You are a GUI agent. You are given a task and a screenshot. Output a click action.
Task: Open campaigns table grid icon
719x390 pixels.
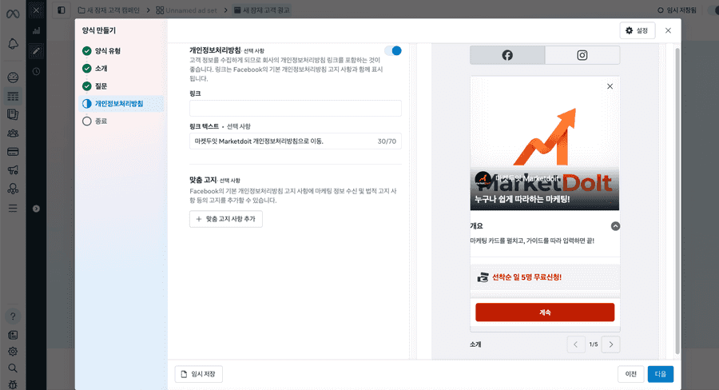point(13,97)
